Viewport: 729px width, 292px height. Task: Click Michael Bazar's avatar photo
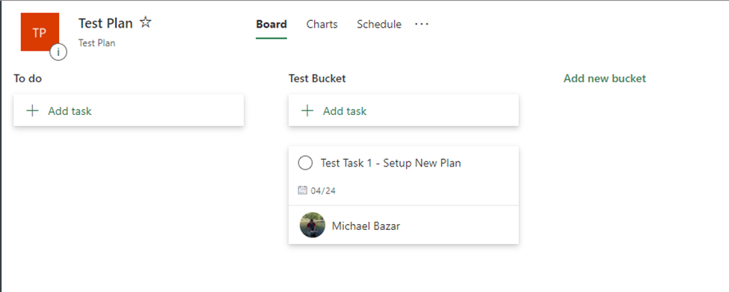(313, 225)
